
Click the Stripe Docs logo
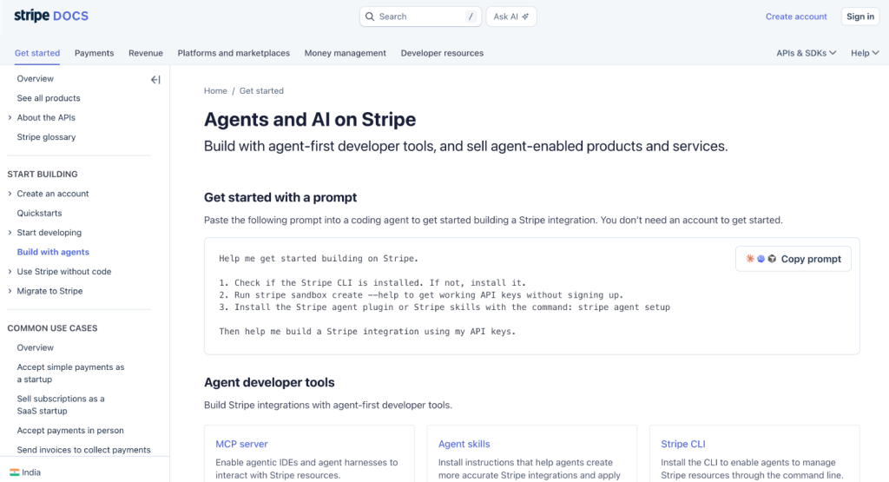[x=51, y=16]
